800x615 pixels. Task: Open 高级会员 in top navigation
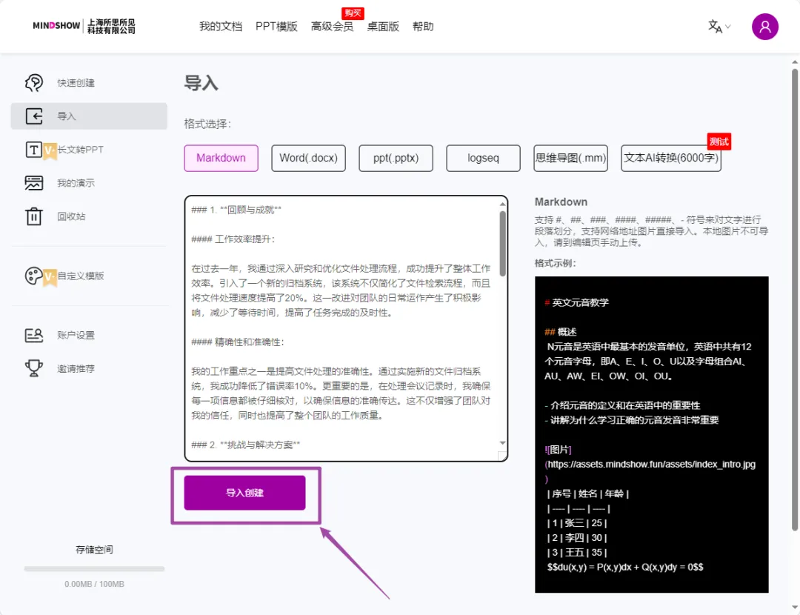click(332, 27)
